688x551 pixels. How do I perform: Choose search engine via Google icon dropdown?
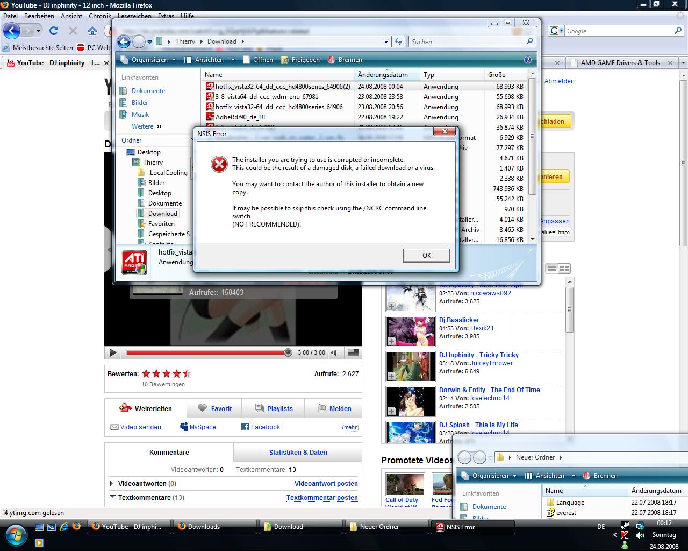click(x=556, y=31)
